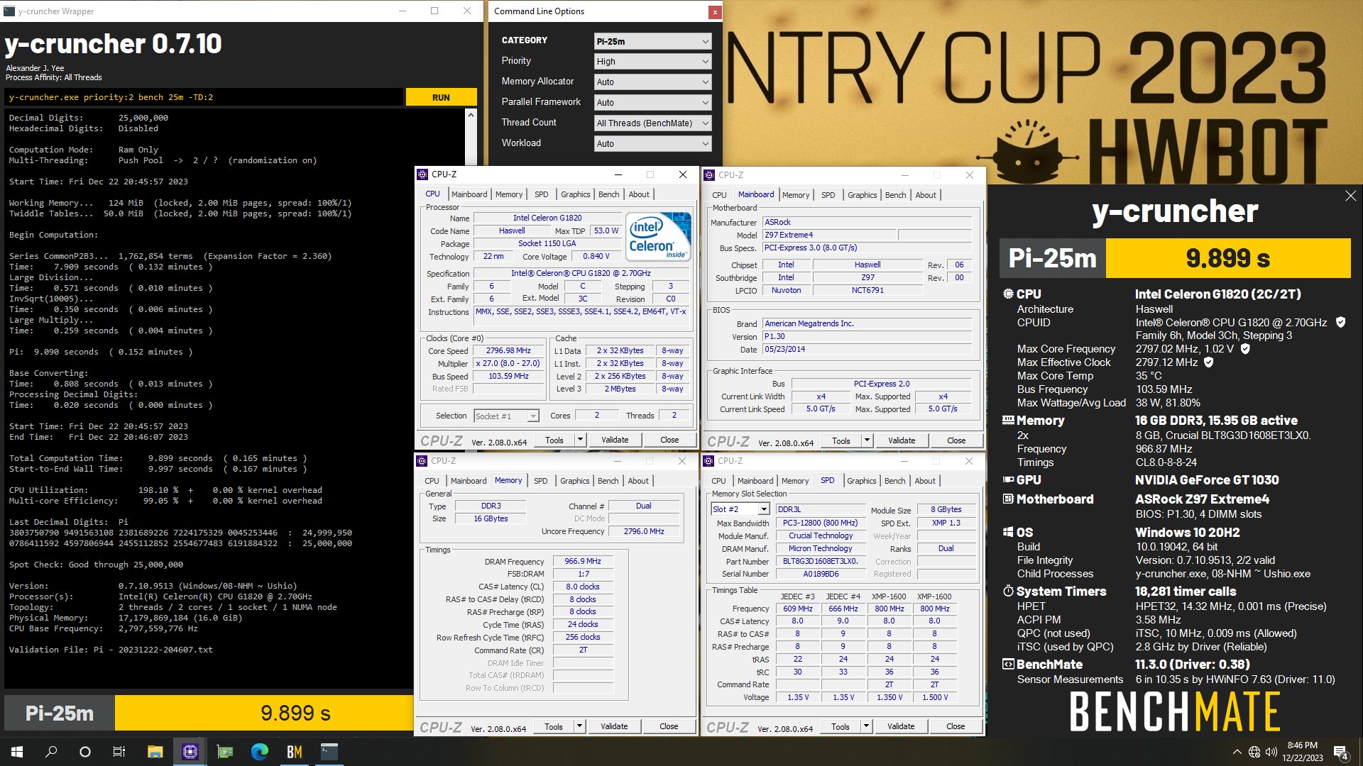Click the 9.899 s result in BenchMate panel
The image size is (1363, 766).
[1228, 258]
